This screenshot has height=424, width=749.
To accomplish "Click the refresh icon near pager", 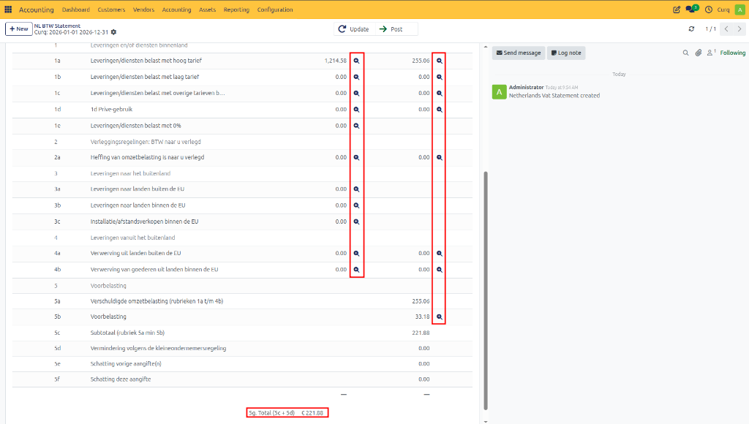I will tap(691, 29).
